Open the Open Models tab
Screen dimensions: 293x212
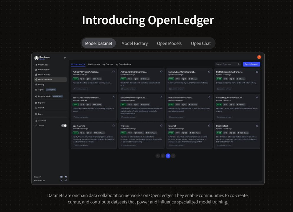169,43
